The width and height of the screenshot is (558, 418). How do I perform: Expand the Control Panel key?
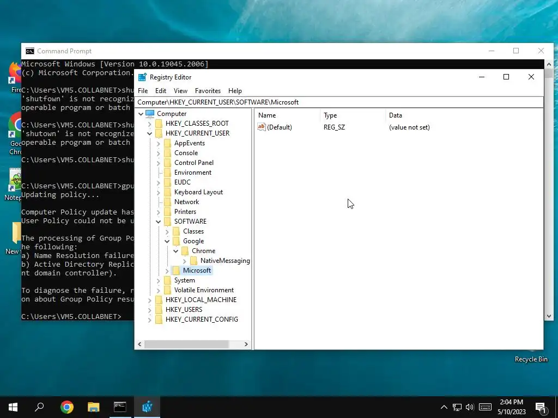click(x=159, y=163)
